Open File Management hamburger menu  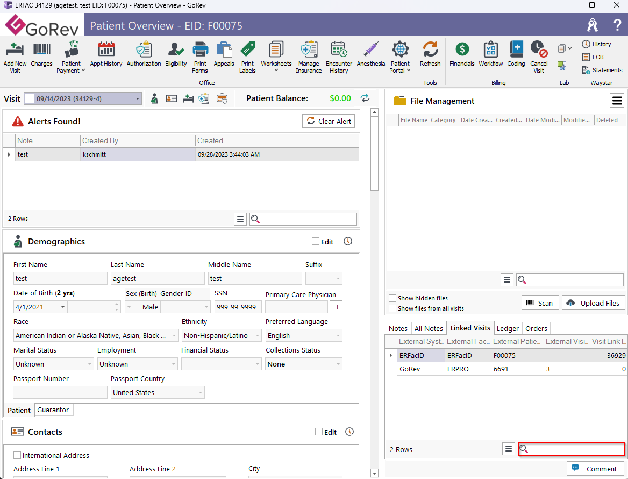tap(617, 101)
